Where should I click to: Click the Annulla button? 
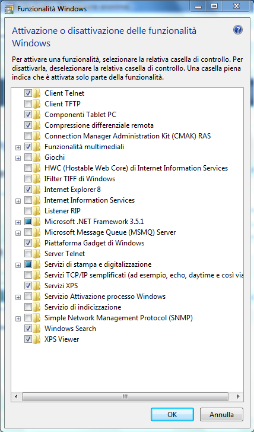tap(221, 414)
